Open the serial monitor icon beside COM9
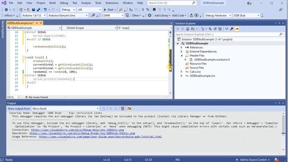 [x=127, y=15]
